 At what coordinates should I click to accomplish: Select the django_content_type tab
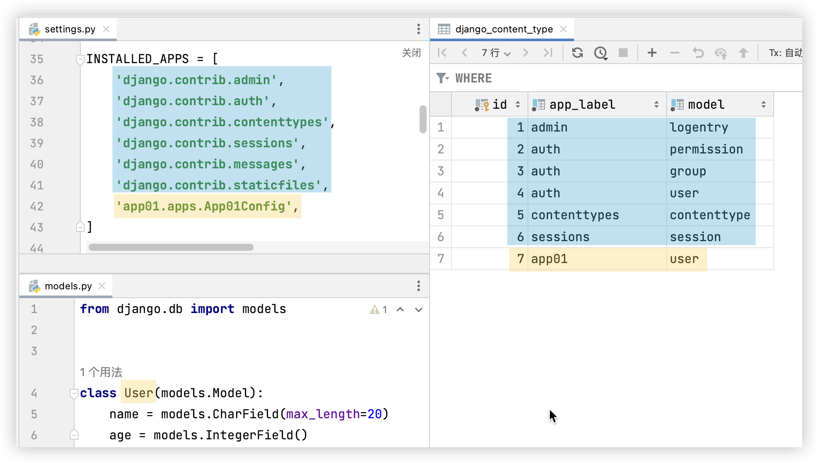[x=504, y=29]
